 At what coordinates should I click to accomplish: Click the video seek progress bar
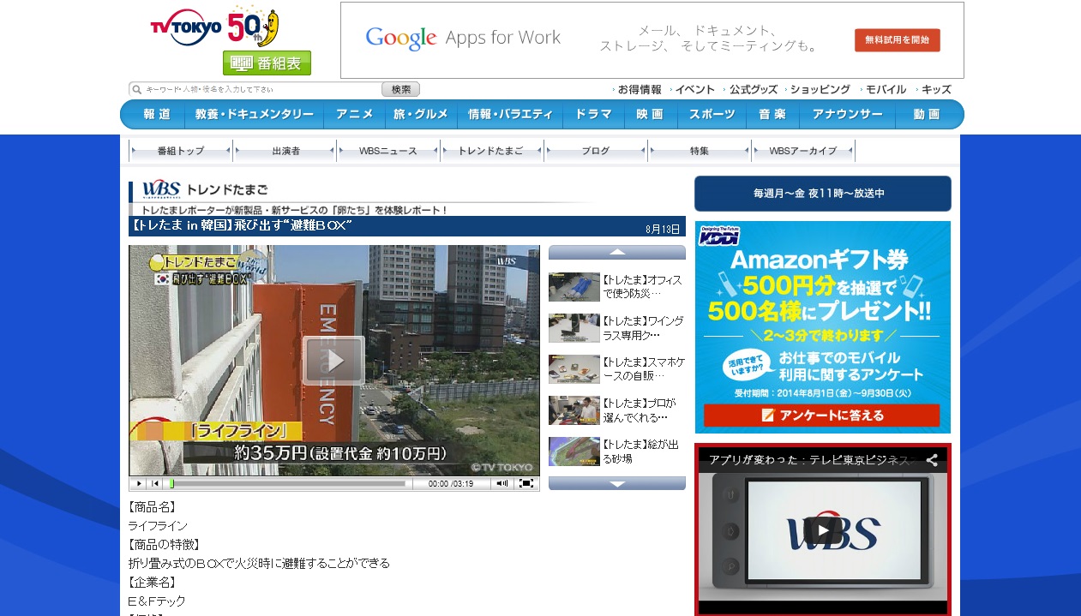coord(288,483)
